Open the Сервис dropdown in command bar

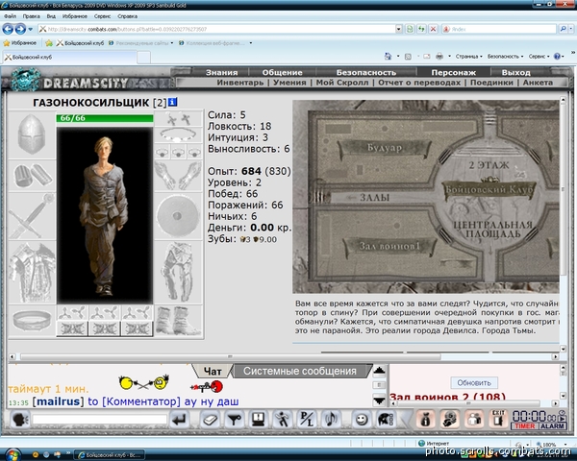[x=539, y=57]
